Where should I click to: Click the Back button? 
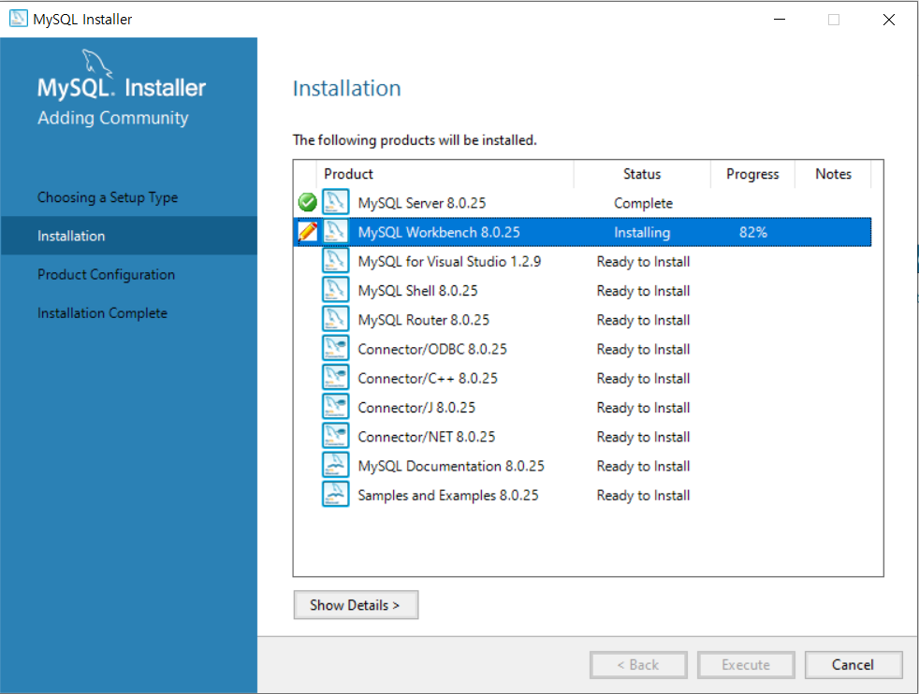(638, 665)
